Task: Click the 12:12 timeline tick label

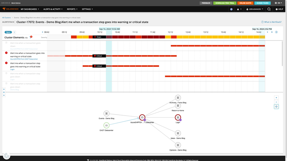Action: (170, 32)
